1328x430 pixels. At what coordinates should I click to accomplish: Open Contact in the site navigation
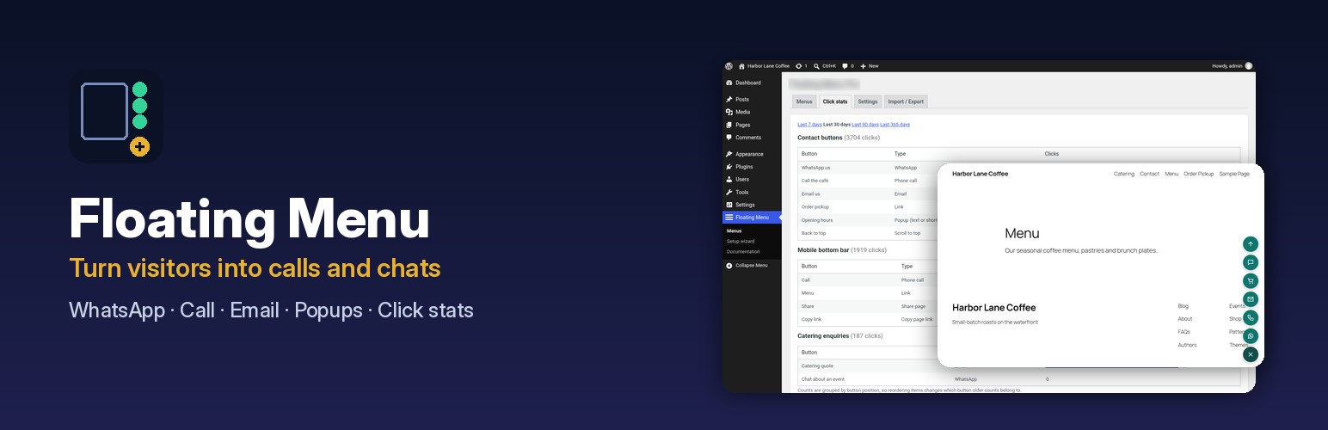[1149, 174]
